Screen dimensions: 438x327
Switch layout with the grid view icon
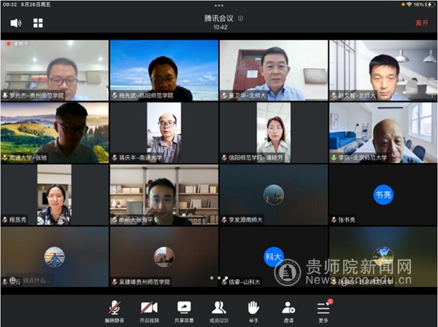38,23
